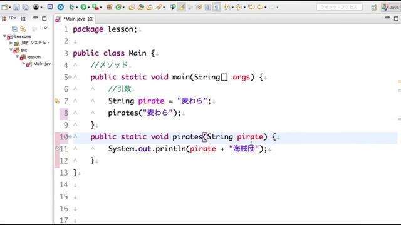The image size is (401, 225).
Task: Minimize the Package Explorer view
Action: 35,17
